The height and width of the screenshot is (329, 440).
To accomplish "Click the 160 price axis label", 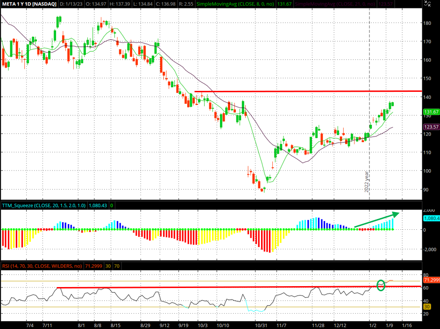I will pyautogui.click(x=427, y=60).
